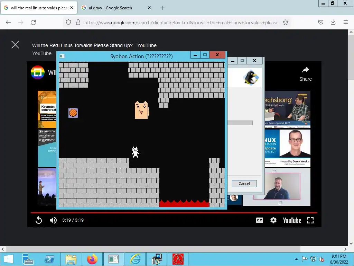Open the stage speaker suggested video thumbnail

tap(47, 187)
